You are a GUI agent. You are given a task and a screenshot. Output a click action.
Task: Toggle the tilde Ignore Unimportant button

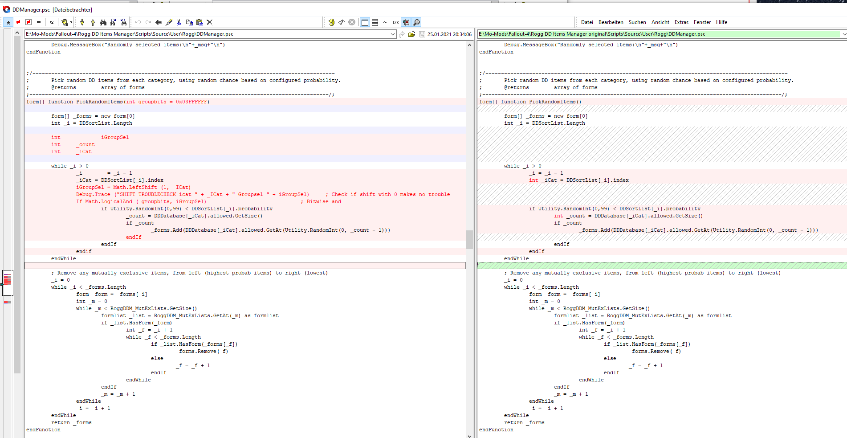click(x=385, y=22)
